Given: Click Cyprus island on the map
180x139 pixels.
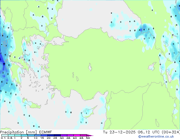Looking at the screenshot, I should click(x=88, y=112).
